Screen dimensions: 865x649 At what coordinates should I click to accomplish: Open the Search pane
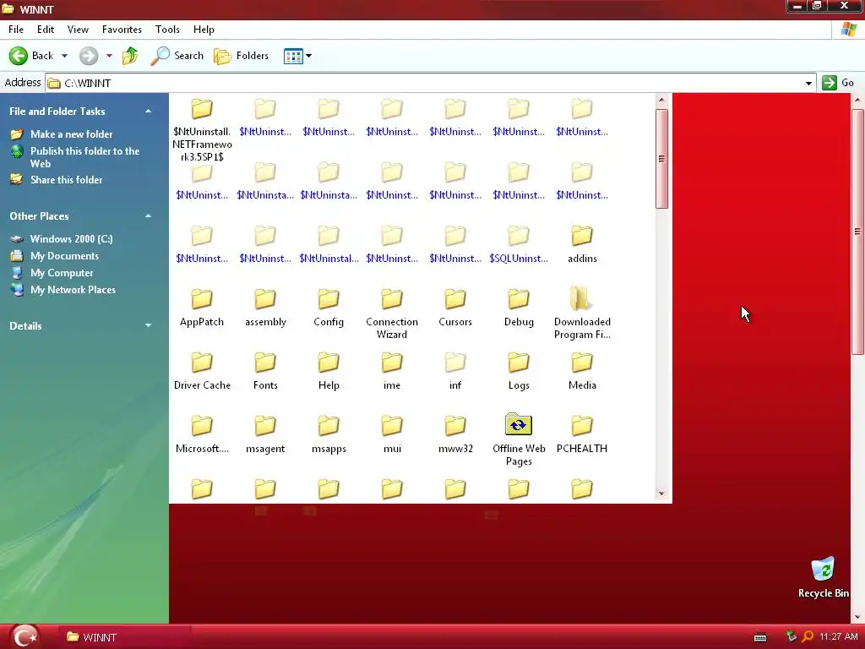[x=177, y=56]
